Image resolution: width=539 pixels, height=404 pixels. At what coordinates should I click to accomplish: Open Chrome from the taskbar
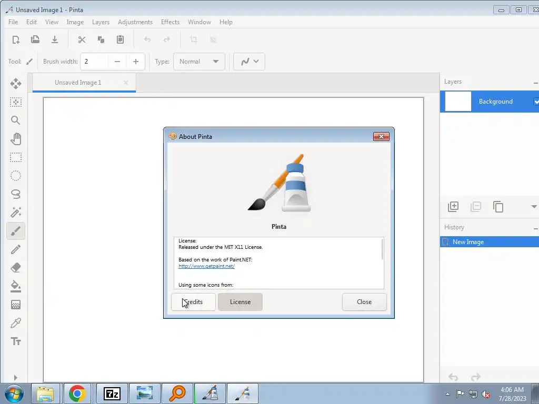pos(77,393)
